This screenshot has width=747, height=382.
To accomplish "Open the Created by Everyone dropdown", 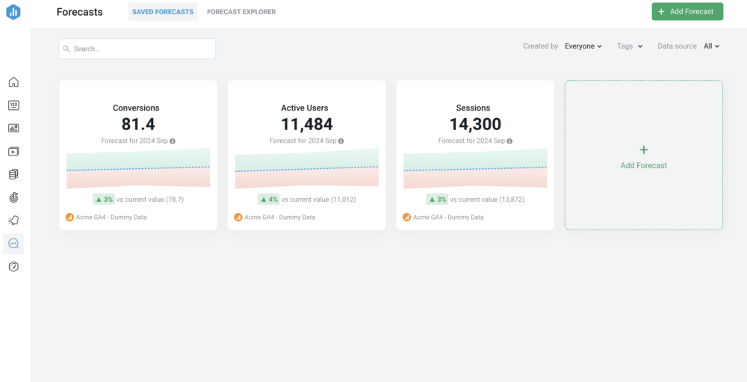I will (x=583, y=46).
